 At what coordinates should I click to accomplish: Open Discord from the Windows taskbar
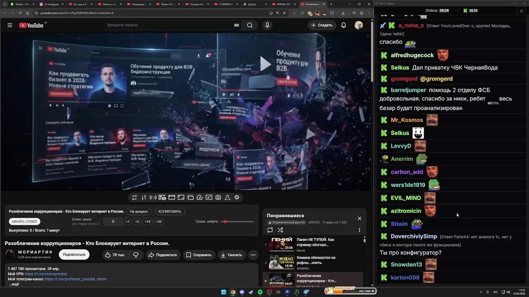tap(242, 292)
